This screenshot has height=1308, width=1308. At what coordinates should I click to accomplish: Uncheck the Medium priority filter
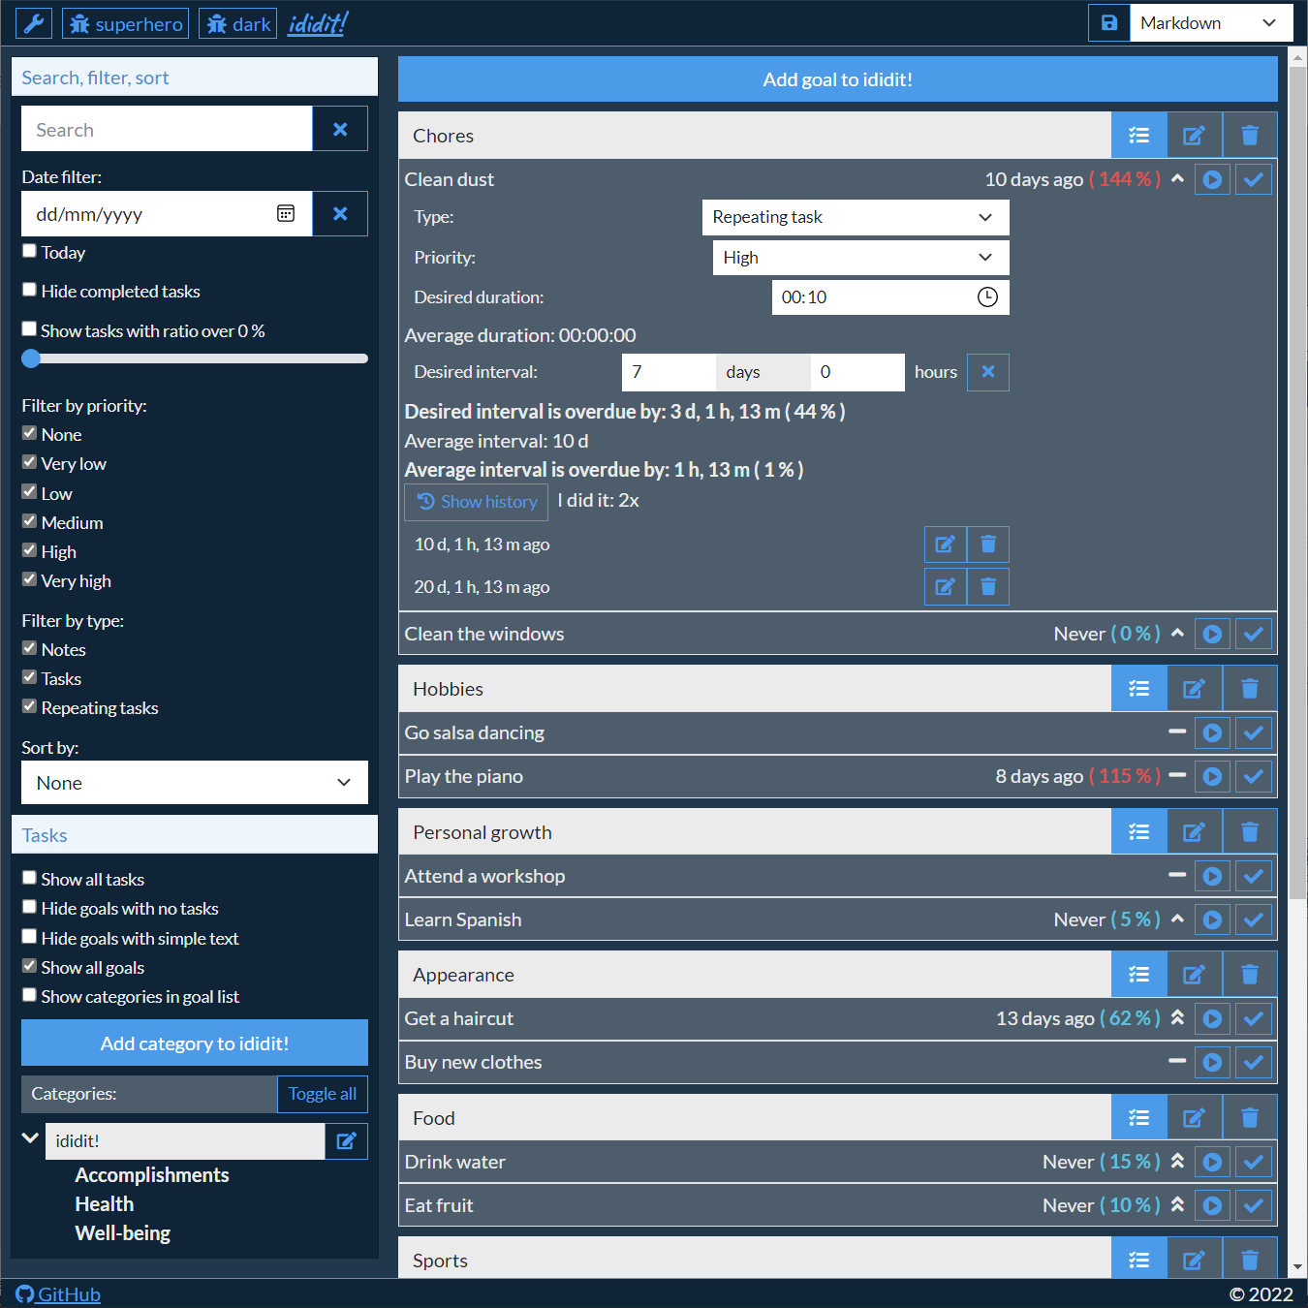click(29, 521)
